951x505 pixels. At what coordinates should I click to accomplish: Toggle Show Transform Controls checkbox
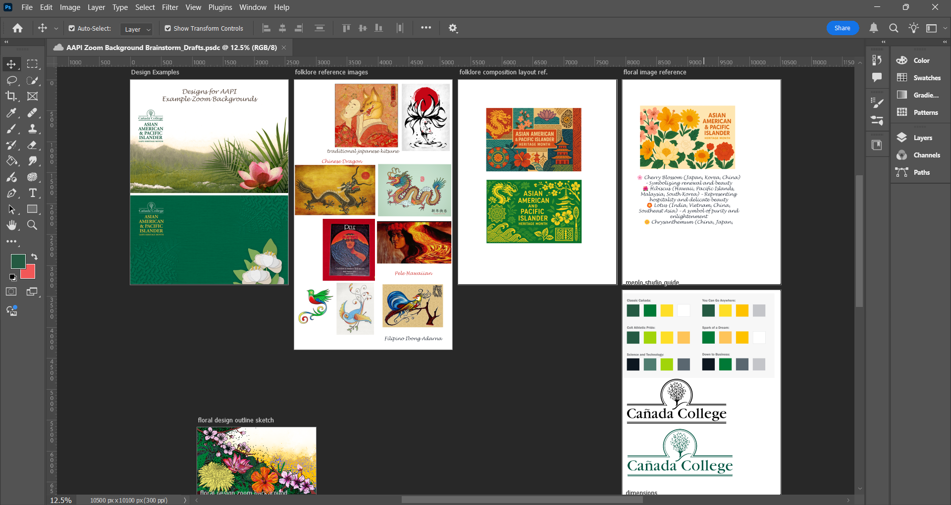point(168,29)
